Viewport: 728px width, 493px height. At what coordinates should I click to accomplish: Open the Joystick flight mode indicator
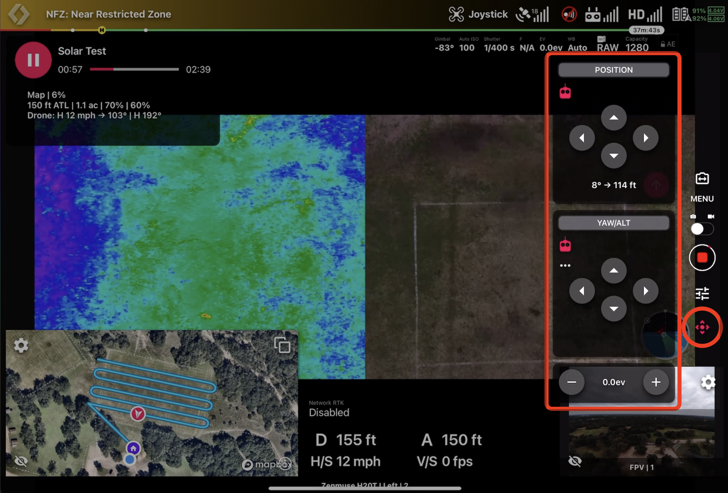478,14
